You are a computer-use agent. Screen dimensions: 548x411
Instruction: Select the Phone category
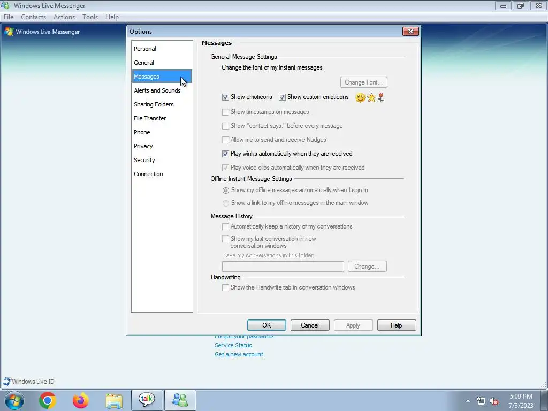click(x=162, y=133)
